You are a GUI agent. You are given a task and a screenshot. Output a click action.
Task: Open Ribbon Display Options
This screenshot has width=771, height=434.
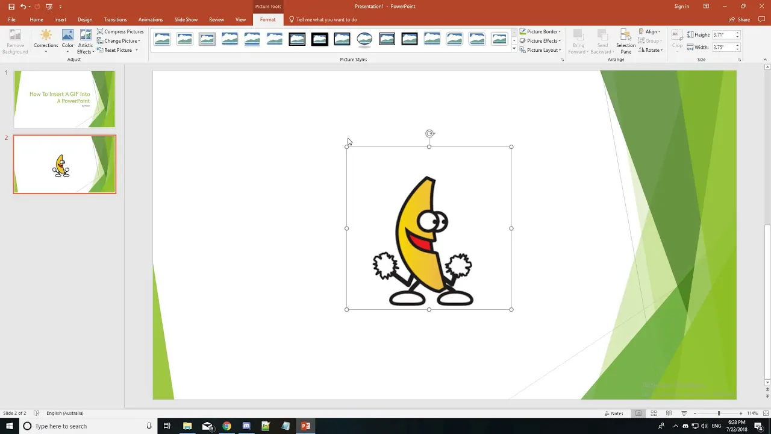pyautogui.click(x=706, y=7)
